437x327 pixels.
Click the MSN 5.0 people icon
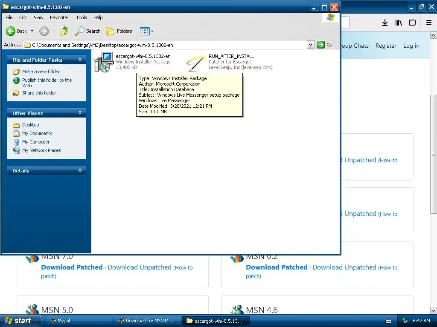click(32, 309)
